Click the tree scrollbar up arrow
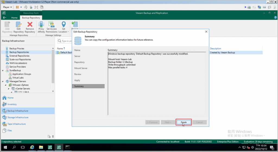Image resolution: width=278 pixels, height=152 pixels. (x=53, y=48)
